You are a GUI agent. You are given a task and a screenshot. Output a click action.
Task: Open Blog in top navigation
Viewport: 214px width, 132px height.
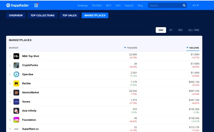coord(140,6)
